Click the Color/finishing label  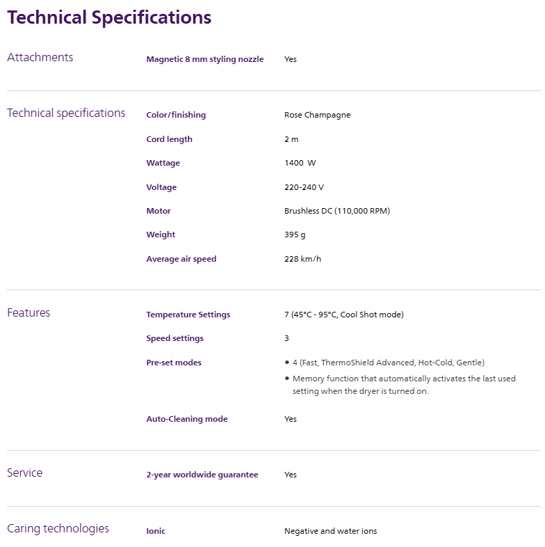[176, 115]
